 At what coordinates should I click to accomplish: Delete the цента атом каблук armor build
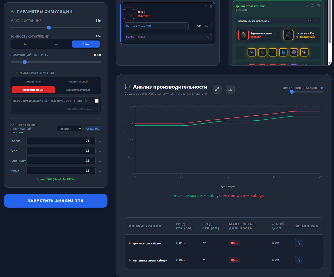pyautogui.click(x=318, y=6)
